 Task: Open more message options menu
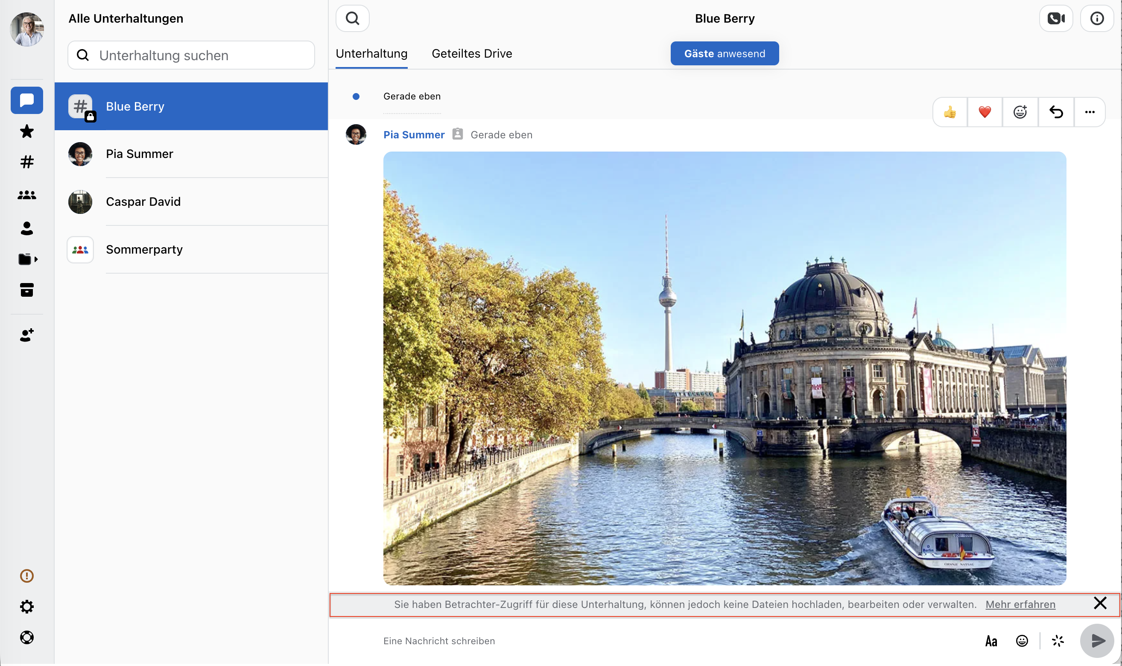pyautogui.click(x=1090, y=112)
